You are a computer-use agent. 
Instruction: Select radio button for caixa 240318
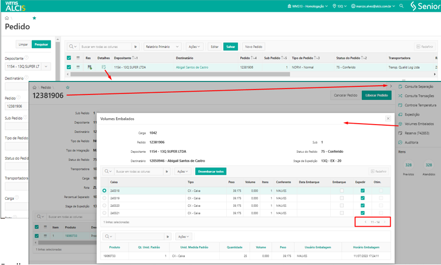(x=104, y=191)
